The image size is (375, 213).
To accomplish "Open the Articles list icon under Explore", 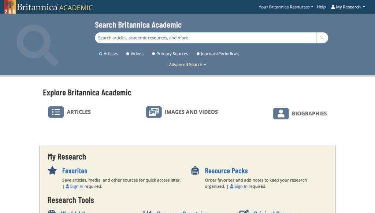I will pyautogui.click(x=56, y=112).
